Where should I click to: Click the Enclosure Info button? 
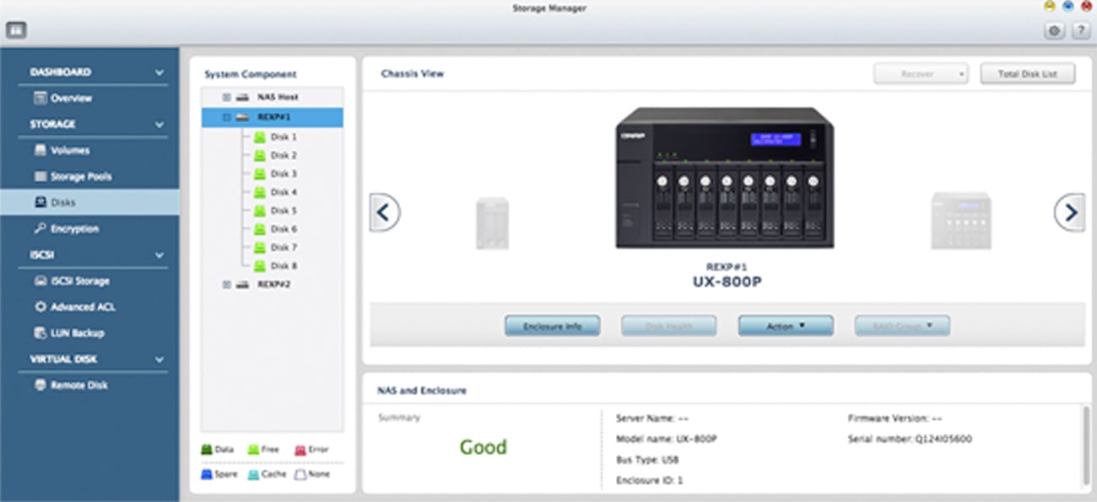tap(553, 326)
